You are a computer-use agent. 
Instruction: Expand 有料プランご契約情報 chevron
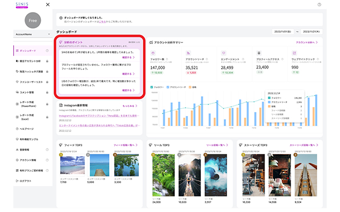(47, 170)
